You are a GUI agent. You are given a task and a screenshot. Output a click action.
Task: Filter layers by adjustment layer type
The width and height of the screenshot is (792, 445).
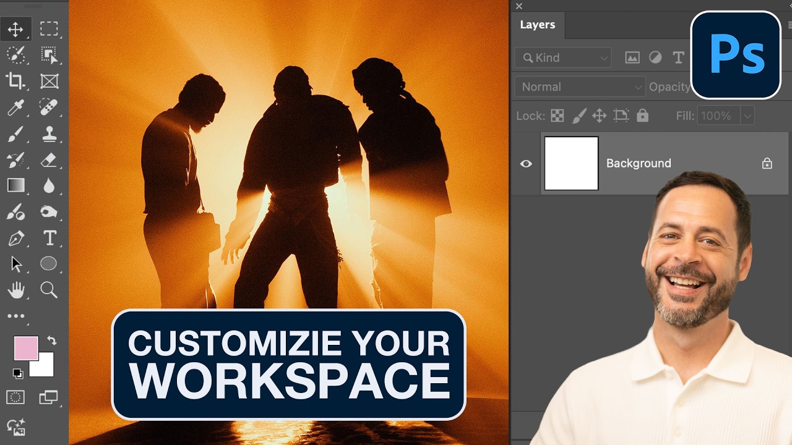[x=655, y=57]
